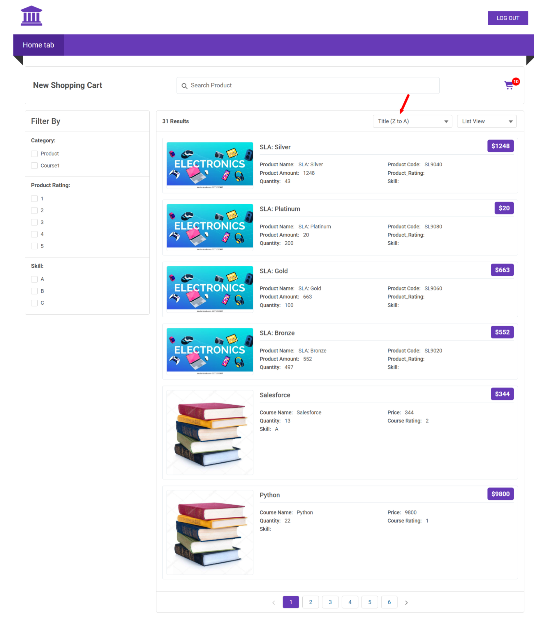
Task: Click the $9800 price badge on Python
Action: pos(500,494)
